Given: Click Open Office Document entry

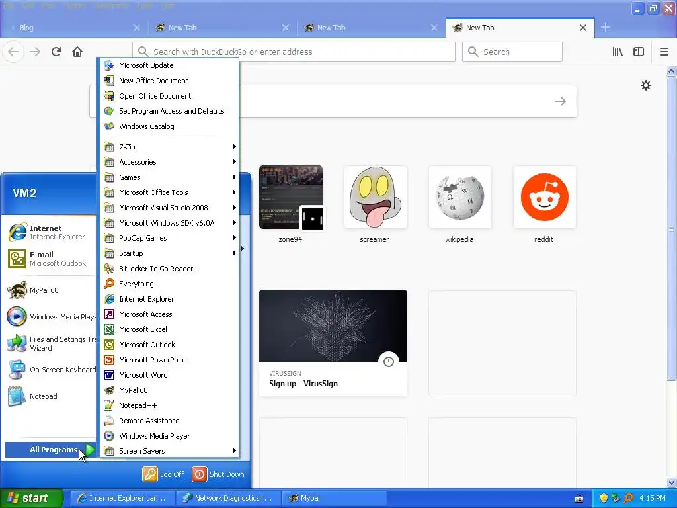Looking at the screenshot, I should coord(169,96).
